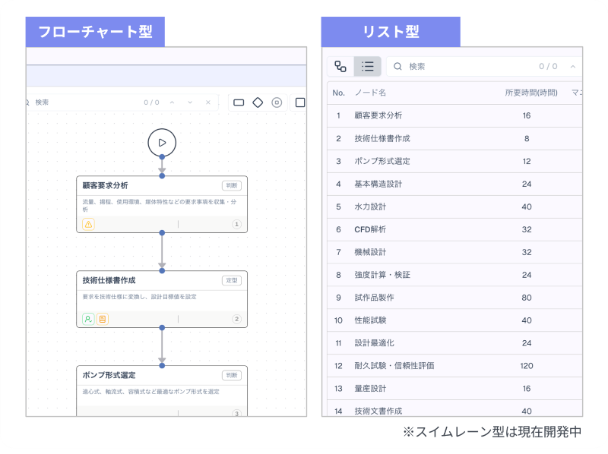This screenshot has width=608, height=454.
Task: Click warning icon on 顧客要求分析 node
Action: click(88, 224)
